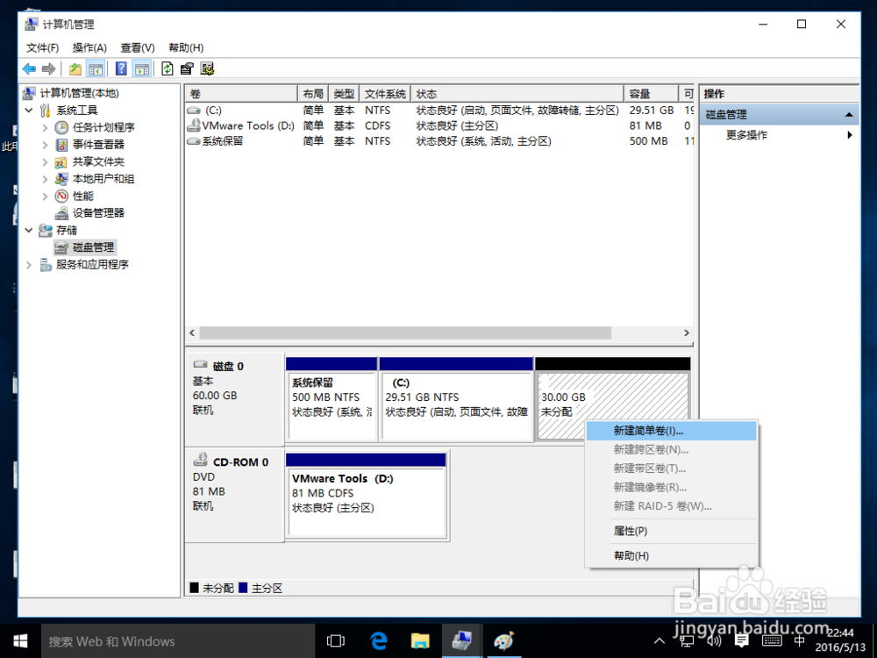Screen dimensions: 877x658
Task: Open the 操作(A) menu
Action: click(89, 47)
